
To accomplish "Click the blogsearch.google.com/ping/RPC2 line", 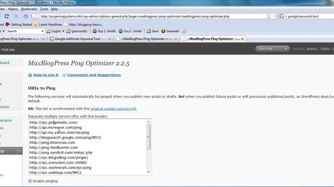I will 65,137.
